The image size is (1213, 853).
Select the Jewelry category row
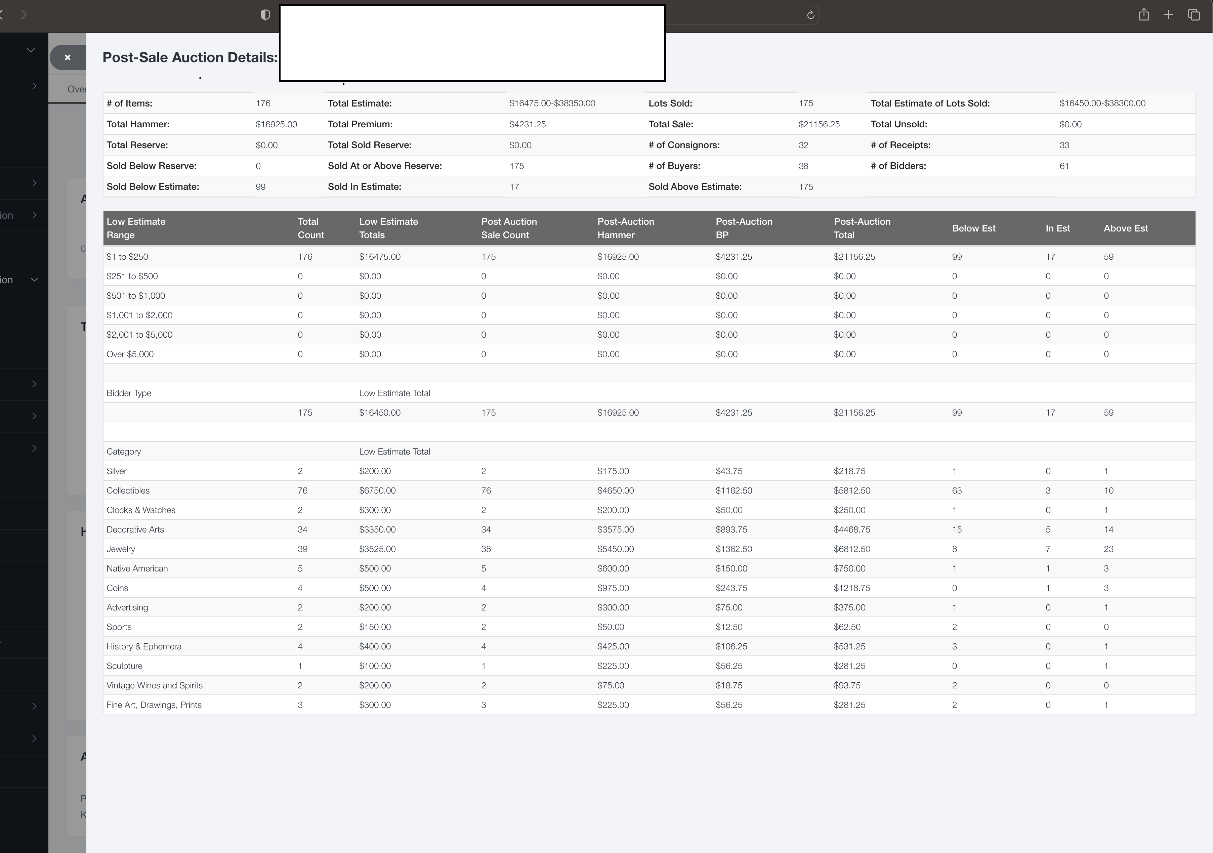tap(121, 549)
